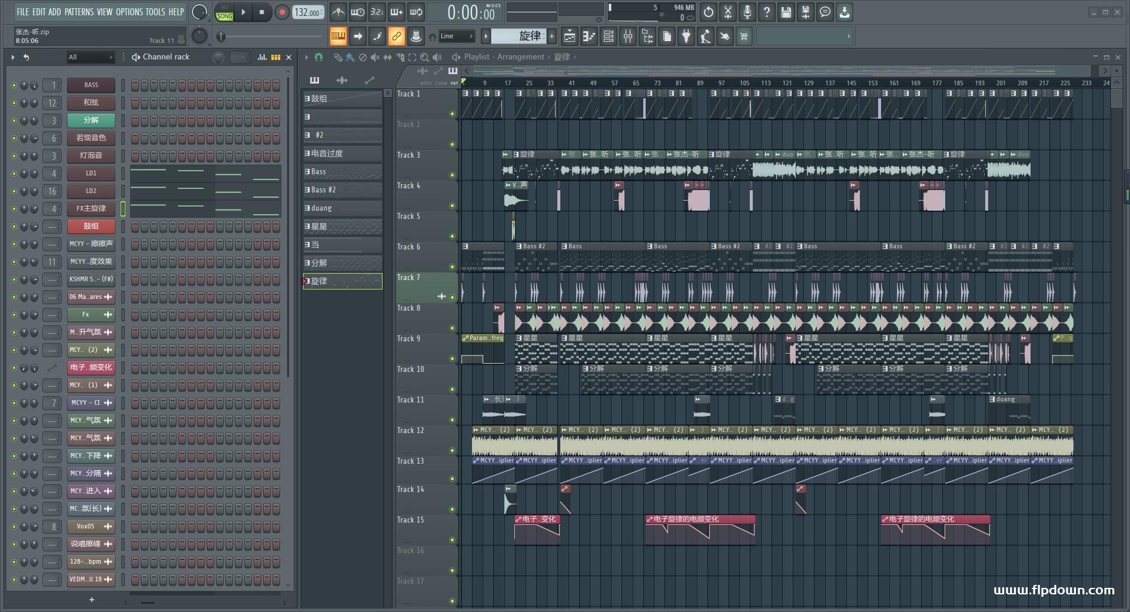Select the FX主旋律 channel button
1130x612 pixels.
91,209
